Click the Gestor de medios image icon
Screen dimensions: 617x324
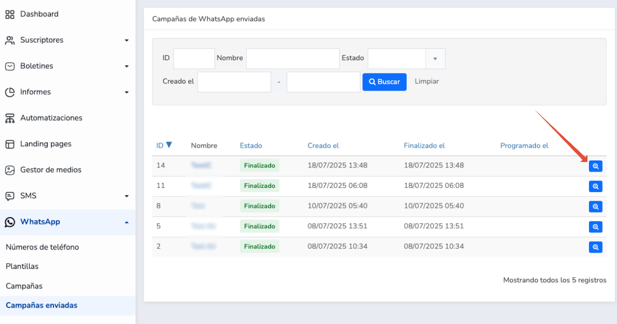pos(10,170)
